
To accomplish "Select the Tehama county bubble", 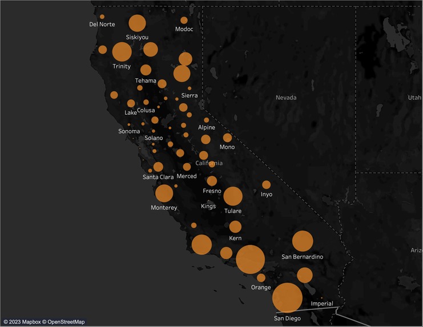I will pos(146,70).
